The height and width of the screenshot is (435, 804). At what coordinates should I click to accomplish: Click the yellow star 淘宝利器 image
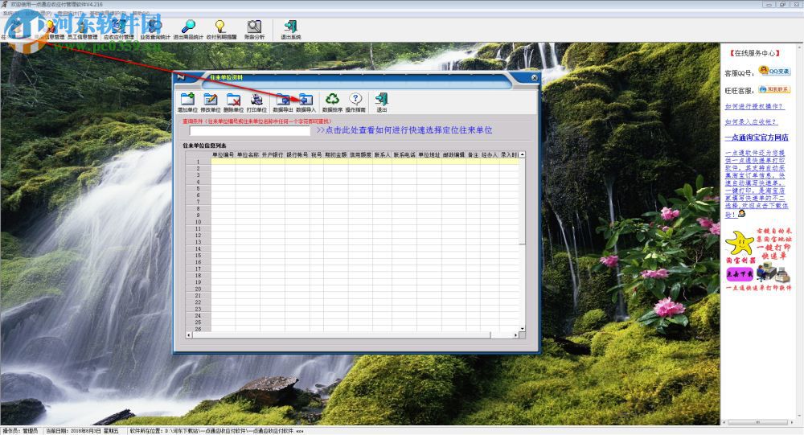(740, 243)
